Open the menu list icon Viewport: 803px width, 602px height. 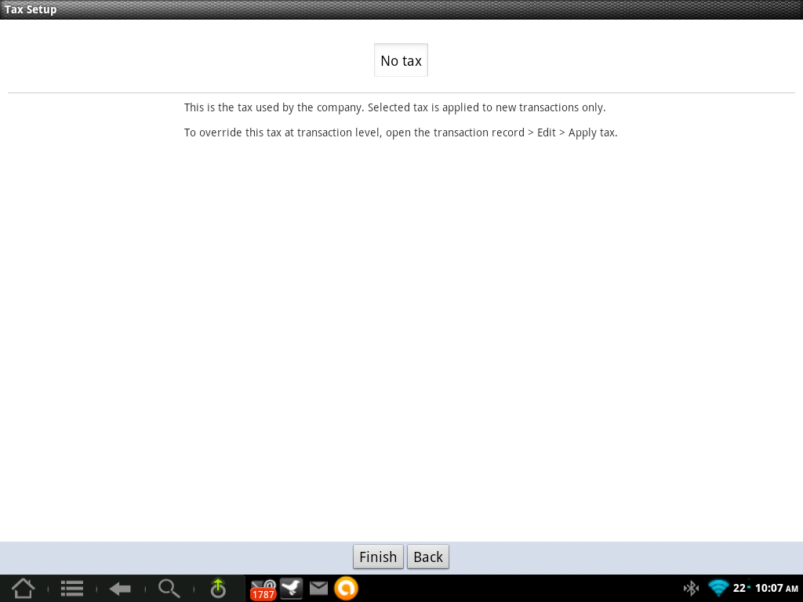71,588
